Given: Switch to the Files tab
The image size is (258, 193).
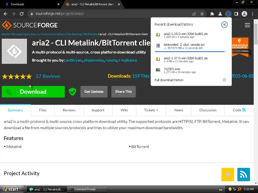Looking at the screenshot, I should click(x=43, y=110).
